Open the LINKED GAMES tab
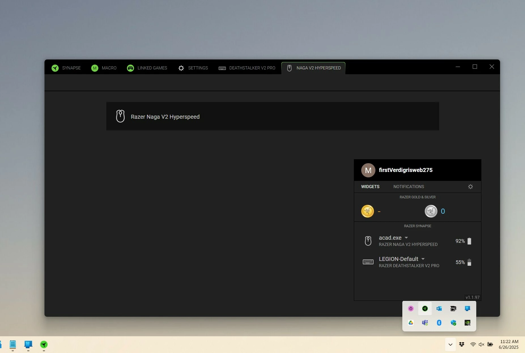Image resolution: width=525 pixels, height=353 pixels. pos(147,68)
